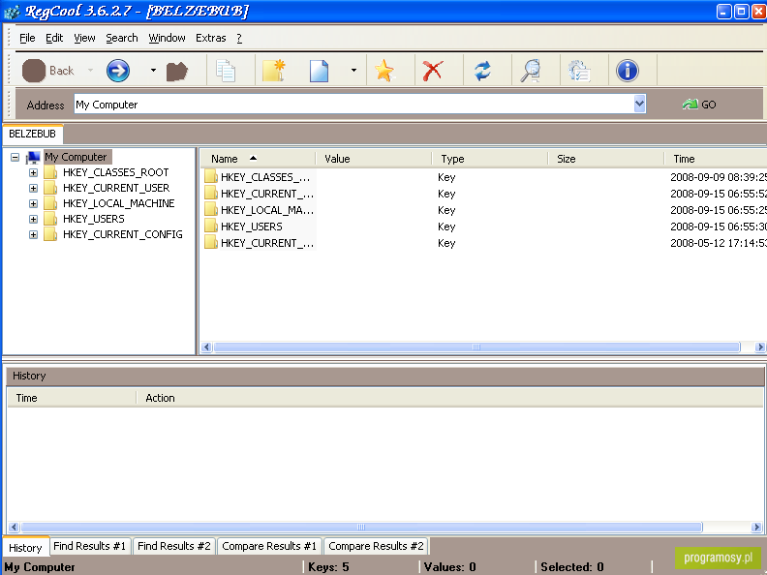Click the blue Forward arrow button

point(118,71)
